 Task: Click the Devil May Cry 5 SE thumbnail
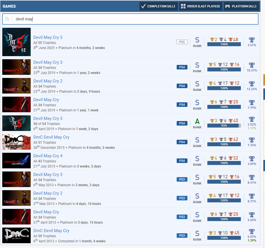click(x=16, y=42)
